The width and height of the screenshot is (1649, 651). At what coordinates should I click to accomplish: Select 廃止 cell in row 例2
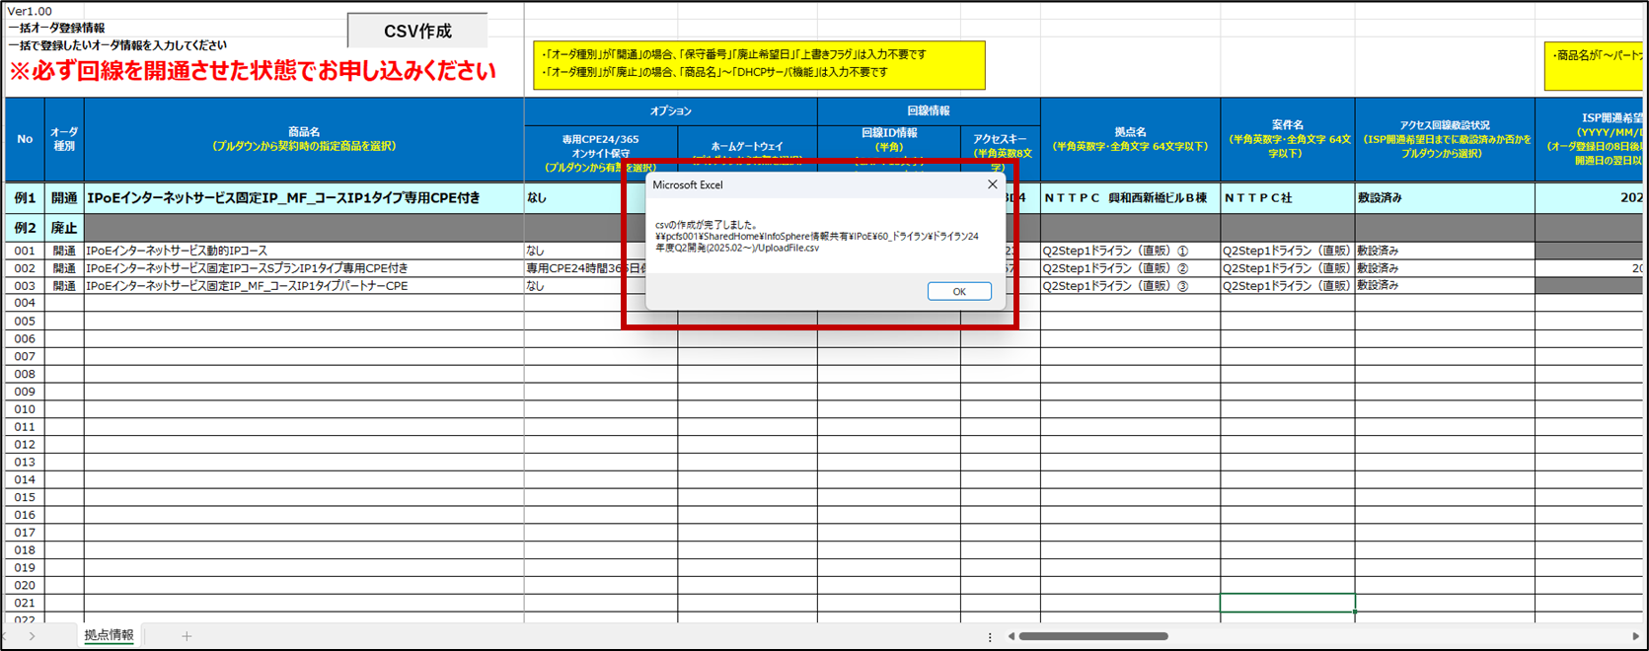64,228
